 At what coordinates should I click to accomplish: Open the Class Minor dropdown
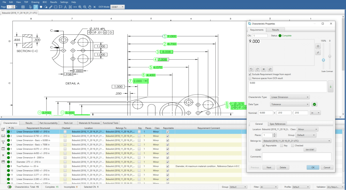tap(307, 130)
